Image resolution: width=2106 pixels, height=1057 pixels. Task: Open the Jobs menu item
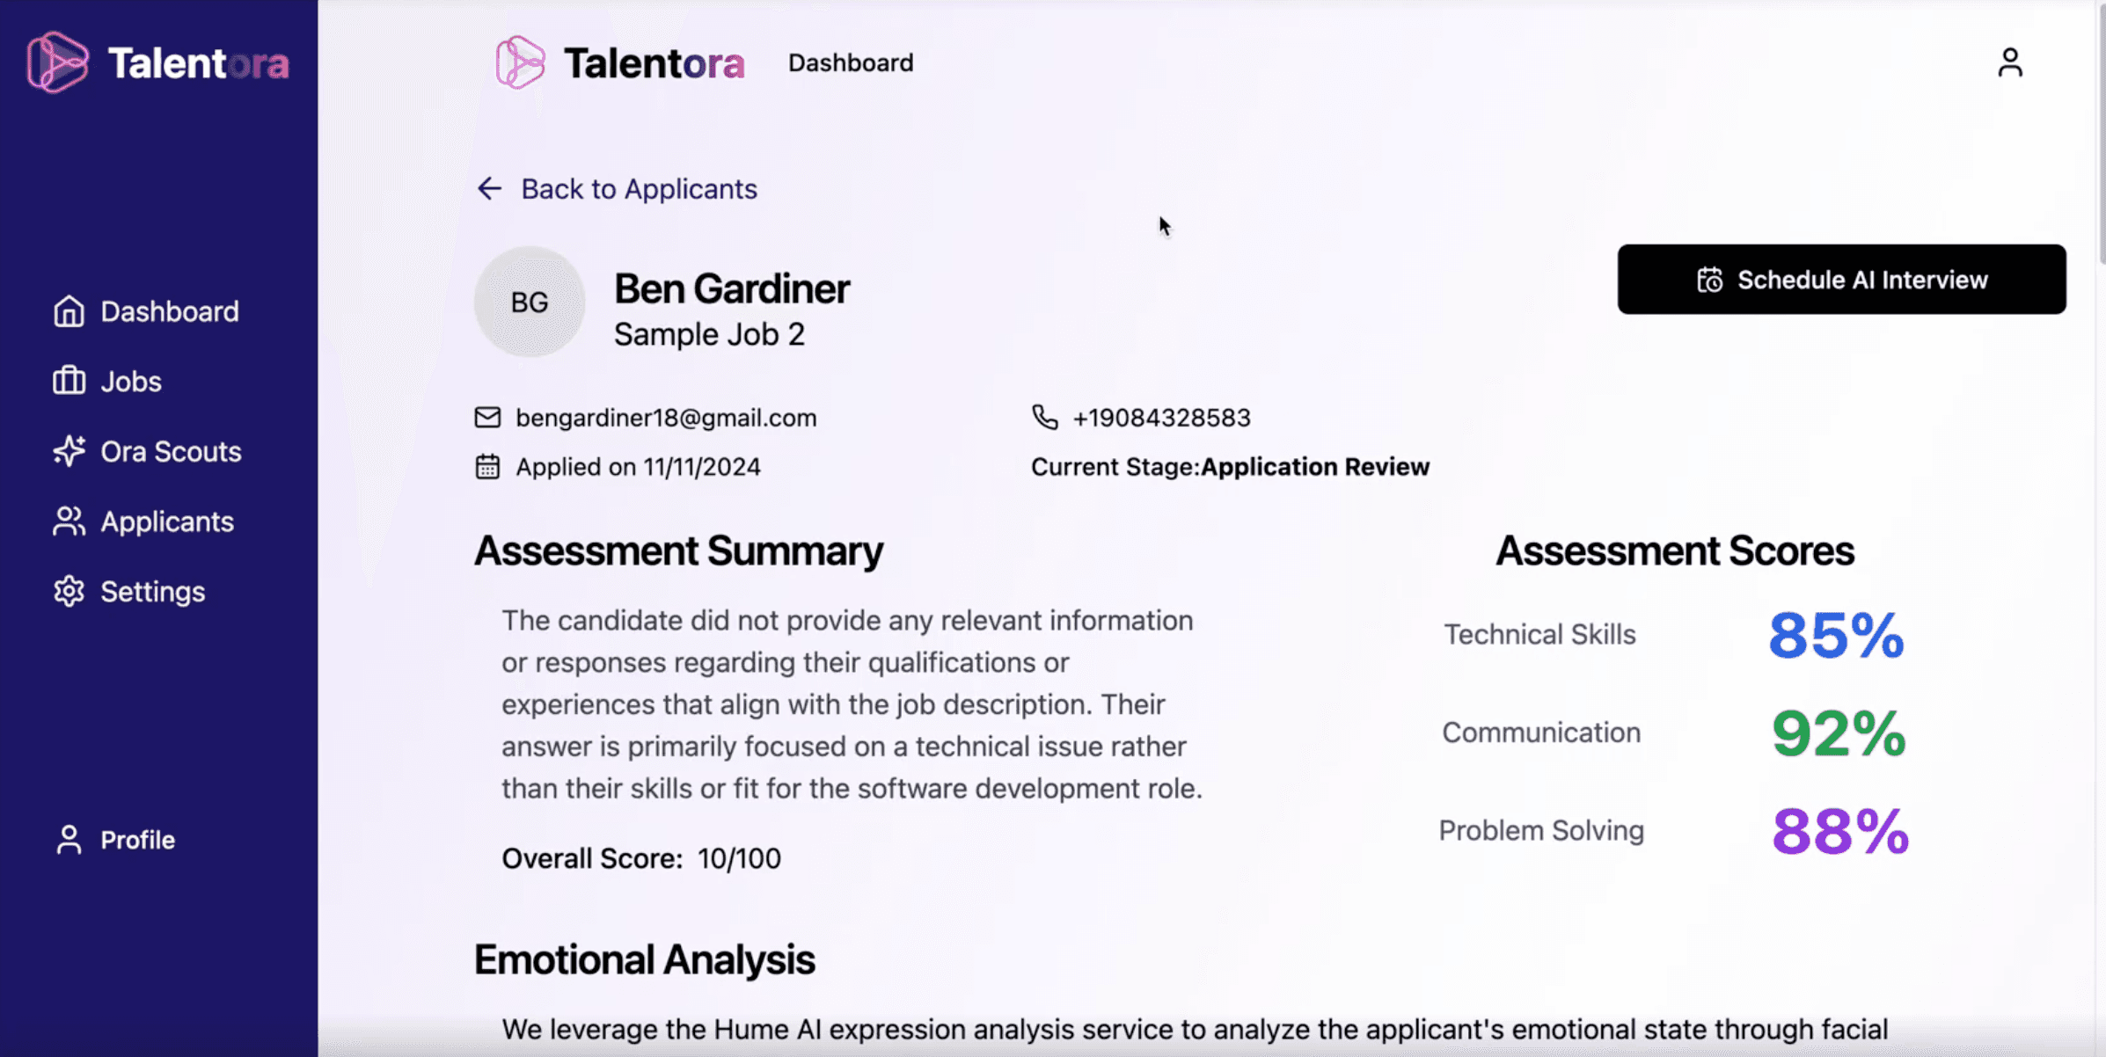coord(131,381)
